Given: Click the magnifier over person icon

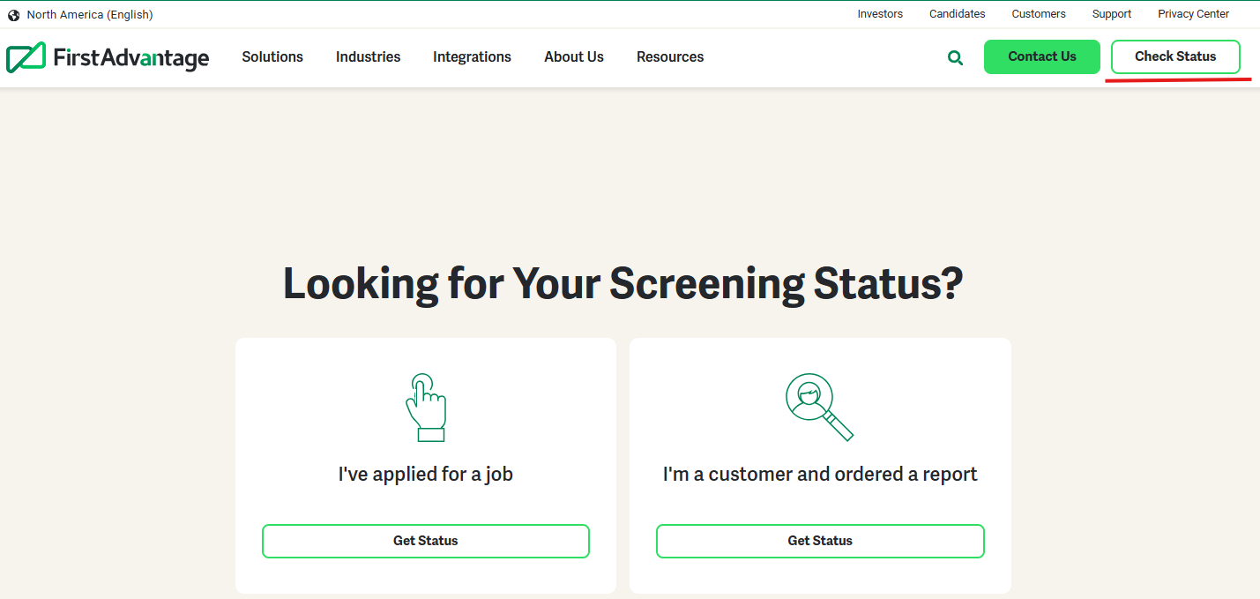Looking at the screenshot, I should (x=819, y=407).
